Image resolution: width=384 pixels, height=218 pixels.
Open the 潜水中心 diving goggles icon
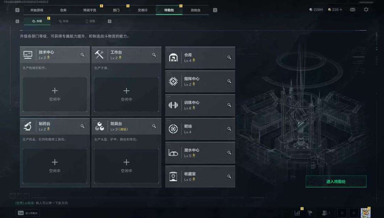[174, 153]
